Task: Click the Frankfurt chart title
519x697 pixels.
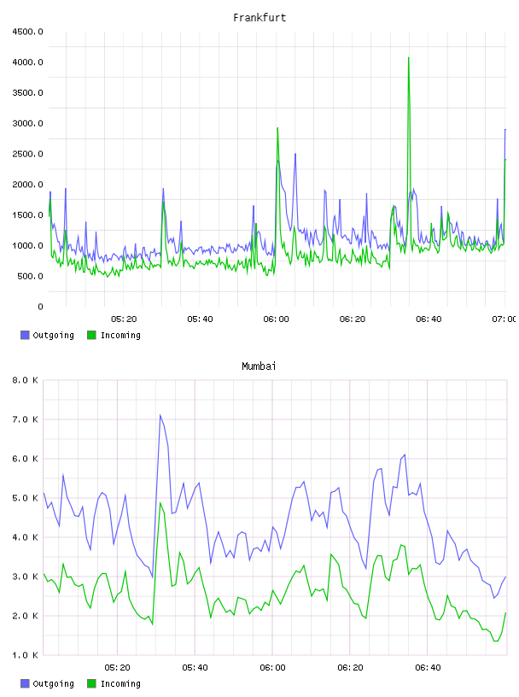Action: point(259,18)
